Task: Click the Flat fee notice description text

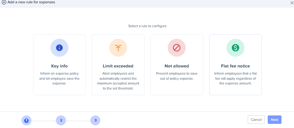Action: (235, 78)
